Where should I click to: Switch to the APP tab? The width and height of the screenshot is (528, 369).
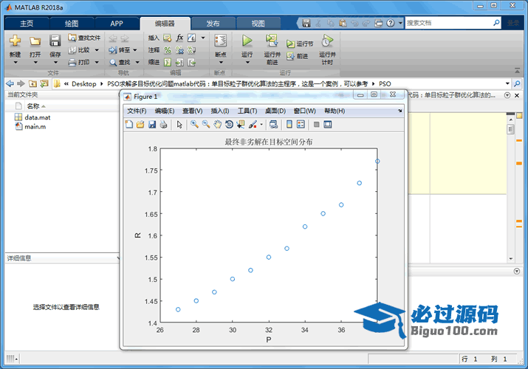[x=117, y=24]
